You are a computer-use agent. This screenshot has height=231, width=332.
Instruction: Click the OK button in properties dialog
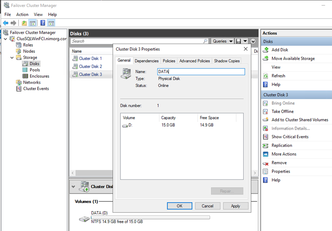[179, 206]
